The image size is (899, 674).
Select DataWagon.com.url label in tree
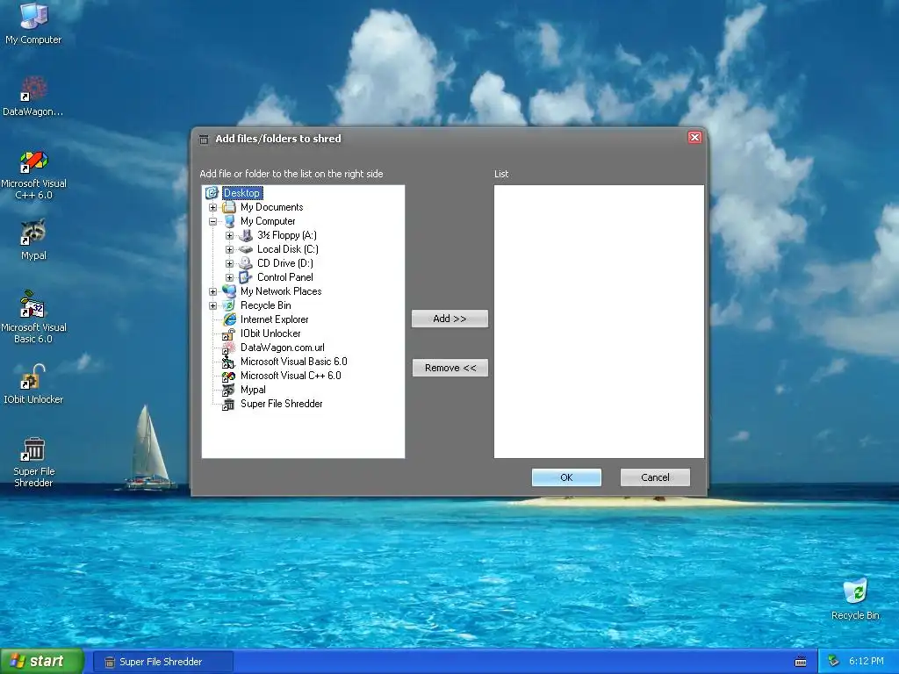pyautogui.click(x=282, y=348)
